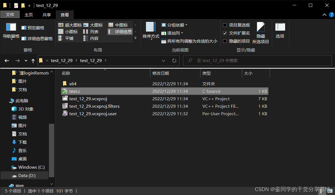
Task: Open Windows Explorer help
Action: coord(331,15)
